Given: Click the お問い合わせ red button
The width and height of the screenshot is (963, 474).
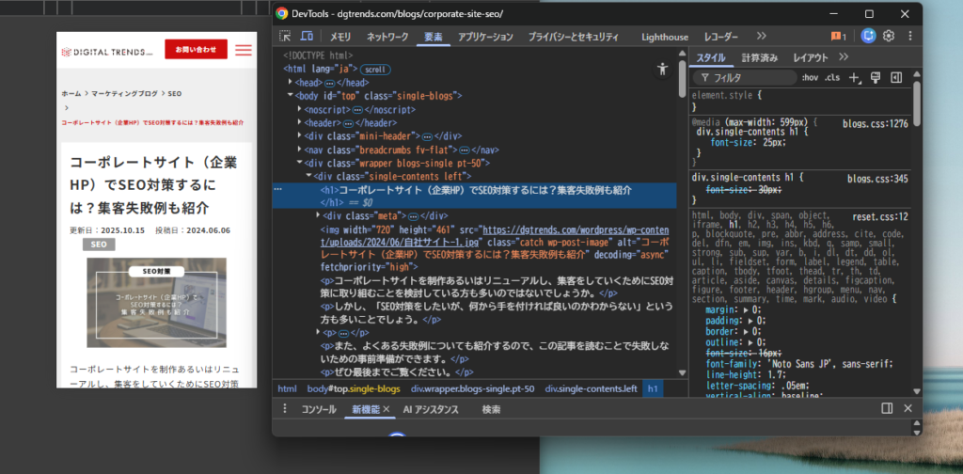Looking at the screenshot, I should [x=196, y=49].
